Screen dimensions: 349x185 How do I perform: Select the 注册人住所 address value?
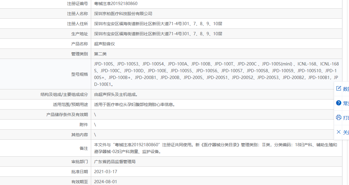[158, 24]
